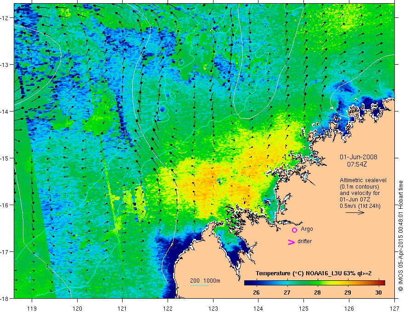Click the longitude label 123

[213, 308]
